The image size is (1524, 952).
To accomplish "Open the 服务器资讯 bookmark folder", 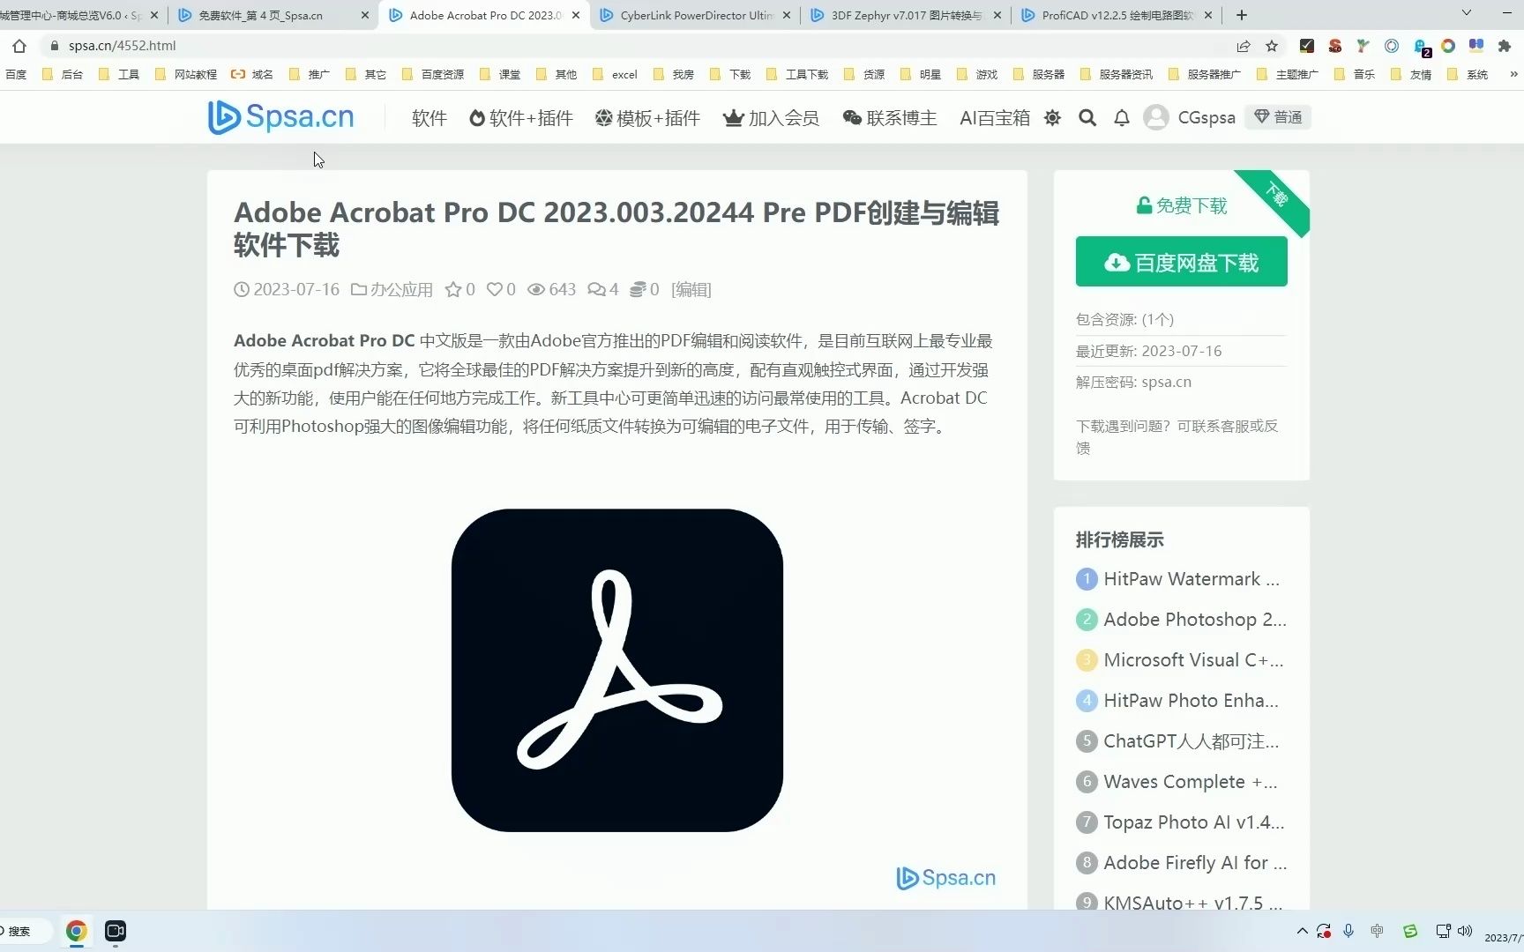I will (x=1117, y=74).
